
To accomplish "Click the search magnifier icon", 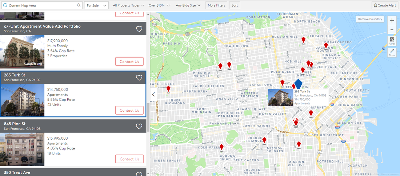I will coord(79,5).
